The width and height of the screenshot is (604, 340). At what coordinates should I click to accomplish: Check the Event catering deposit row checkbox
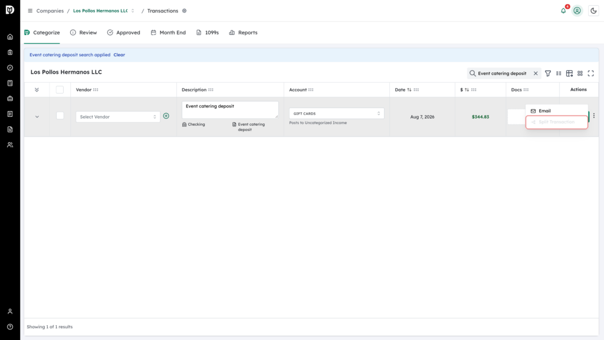click(x=60, y=116)
